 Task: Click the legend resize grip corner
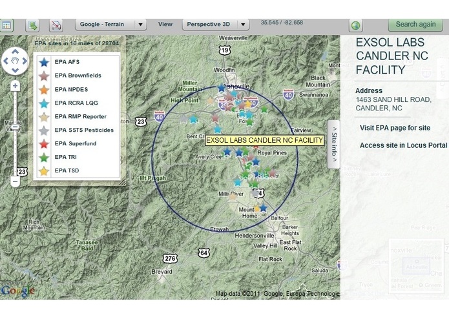click(123, 183)
